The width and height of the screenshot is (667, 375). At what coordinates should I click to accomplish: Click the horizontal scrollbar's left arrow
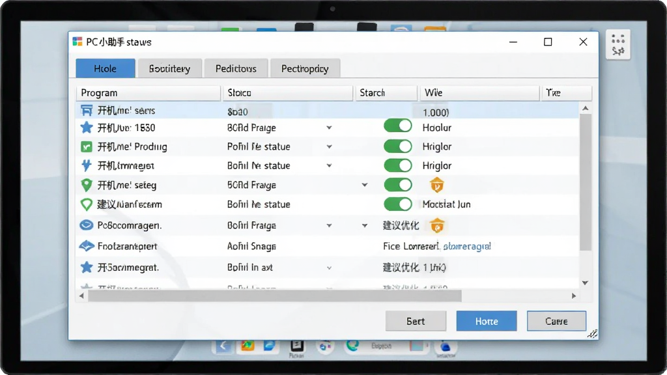pyautogui.click(x=81, y=296)
